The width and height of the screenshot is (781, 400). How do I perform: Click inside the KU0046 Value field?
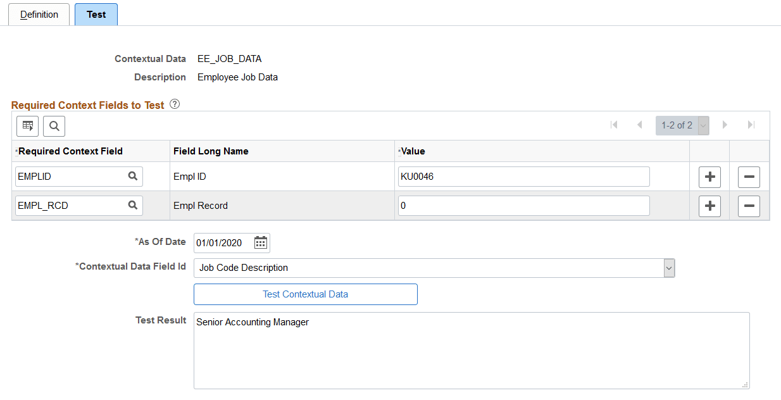(x=523, y=176)
